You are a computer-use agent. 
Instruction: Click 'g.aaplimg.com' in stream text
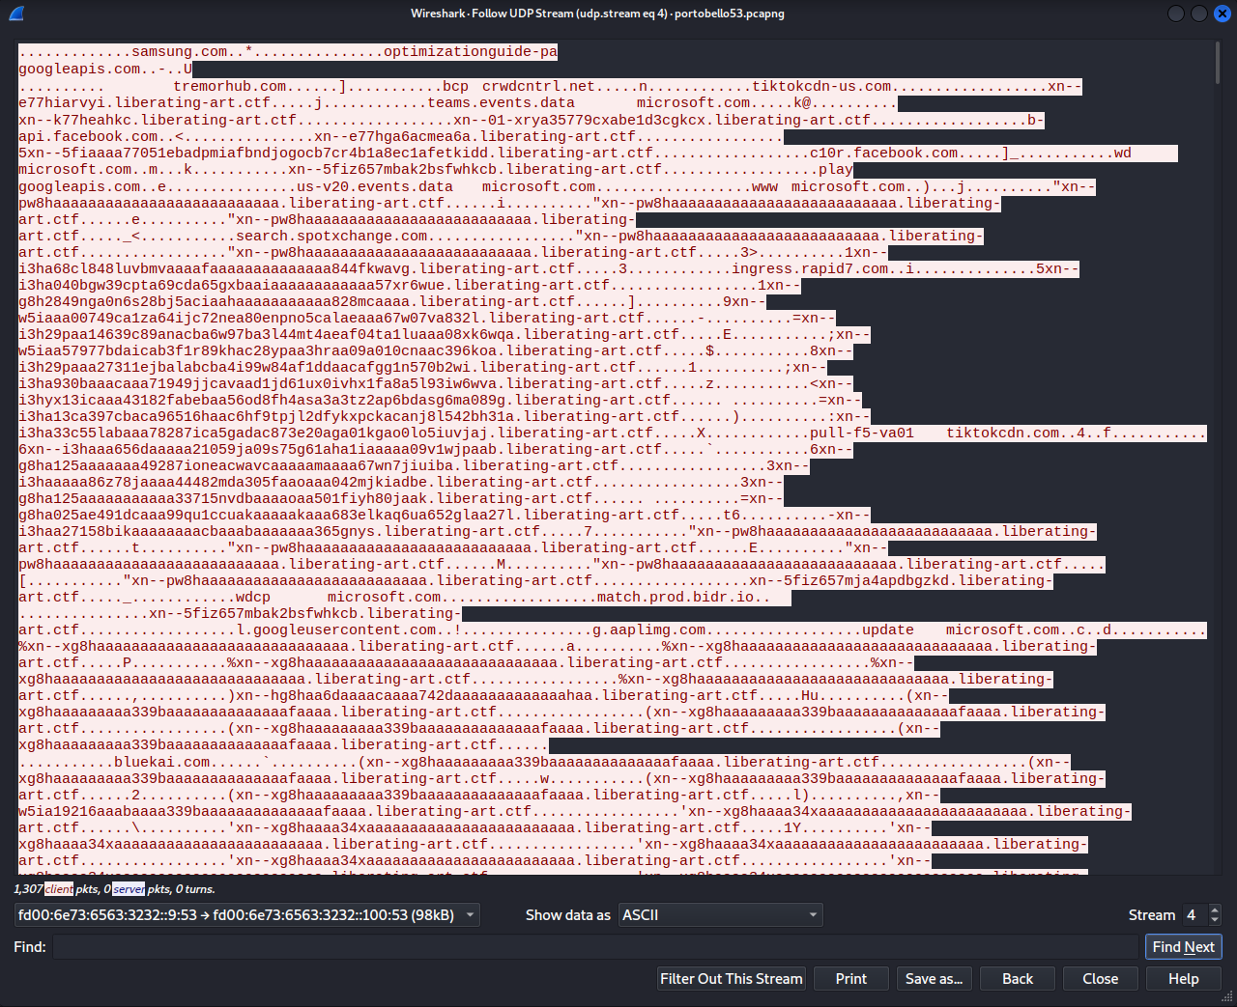point(649,629)
